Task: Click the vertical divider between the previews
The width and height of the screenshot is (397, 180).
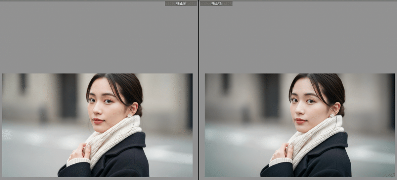Action: coord(198,90)
